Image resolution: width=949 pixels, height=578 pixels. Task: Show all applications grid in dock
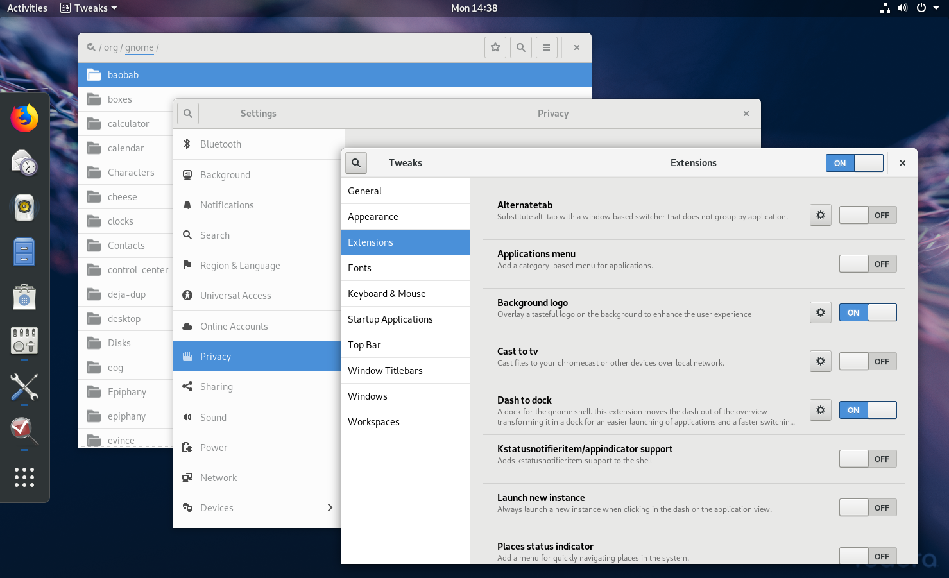24,477
